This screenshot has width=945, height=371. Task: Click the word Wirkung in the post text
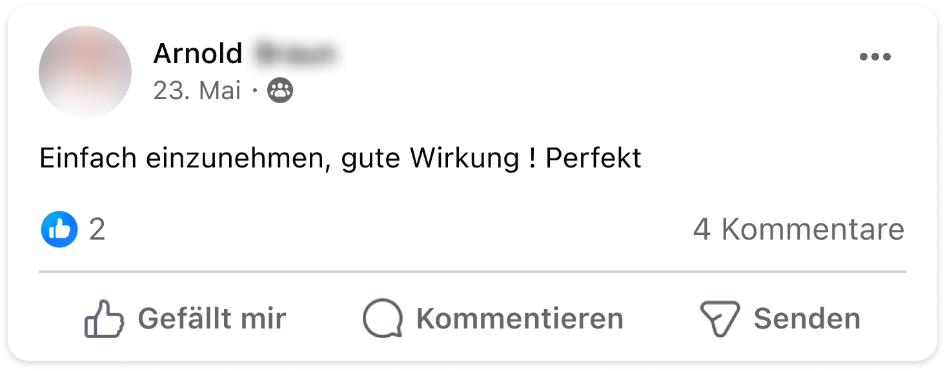[x=464, y=158]
